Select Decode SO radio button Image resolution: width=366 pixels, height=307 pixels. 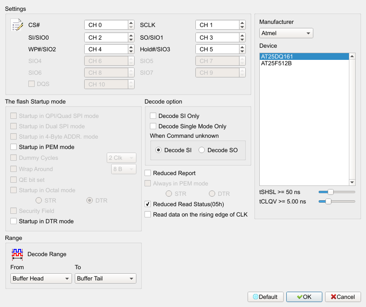pos(202,150)
